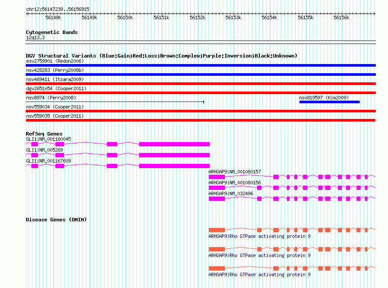Click third orange OMIM ARHGAP9 gene glyph
The height and width of the screenshot is (288, 388).
pos(292,268)
